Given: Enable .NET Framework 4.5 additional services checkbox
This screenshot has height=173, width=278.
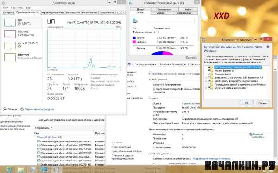Looking at the screenshot, I should click(x=209, y=78).
